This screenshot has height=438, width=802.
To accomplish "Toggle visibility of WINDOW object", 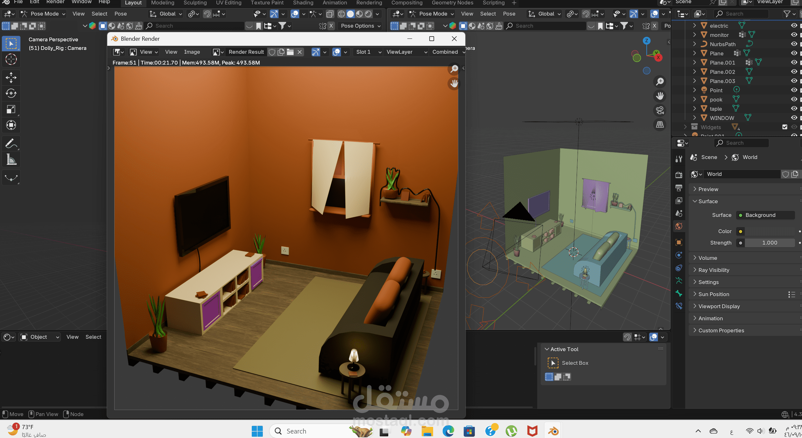I will (x=794, y=118).
